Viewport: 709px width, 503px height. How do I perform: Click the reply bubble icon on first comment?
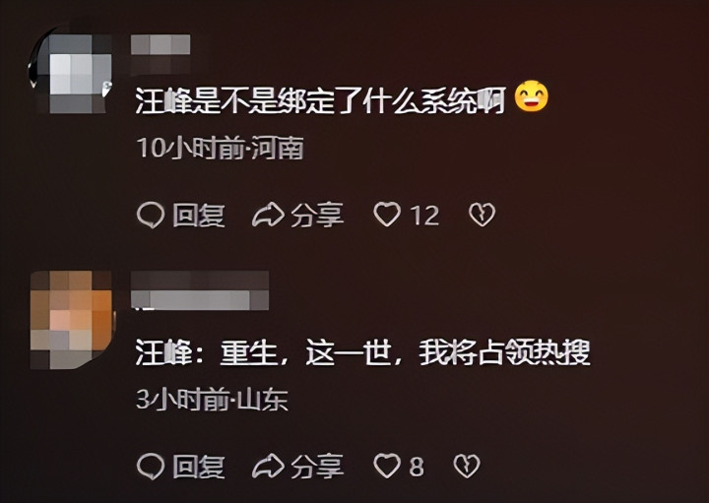tap(151, 215)
